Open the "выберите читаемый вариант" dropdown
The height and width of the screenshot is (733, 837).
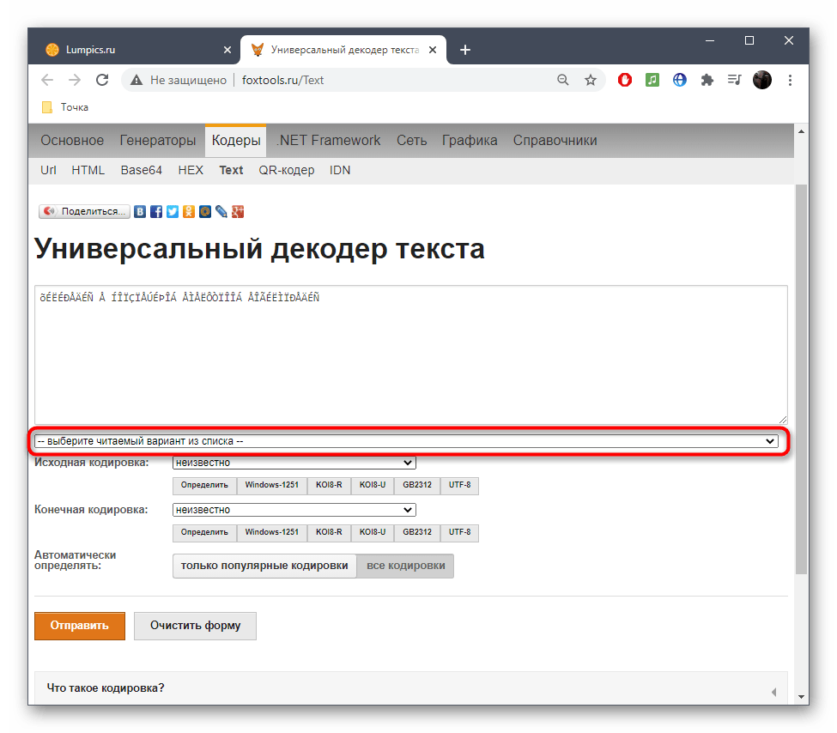point(406,441)
